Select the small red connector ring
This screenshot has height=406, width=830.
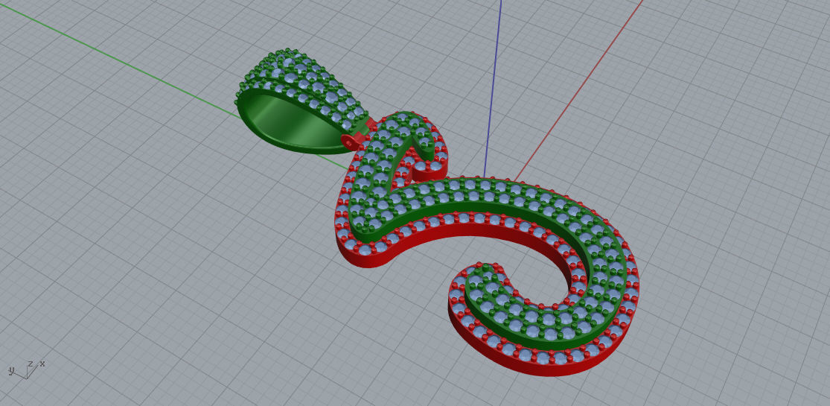[x=350, y=142]
